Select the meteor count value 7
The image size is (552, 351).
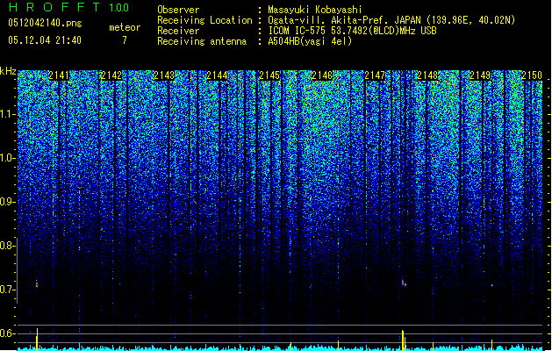(125, 40)
